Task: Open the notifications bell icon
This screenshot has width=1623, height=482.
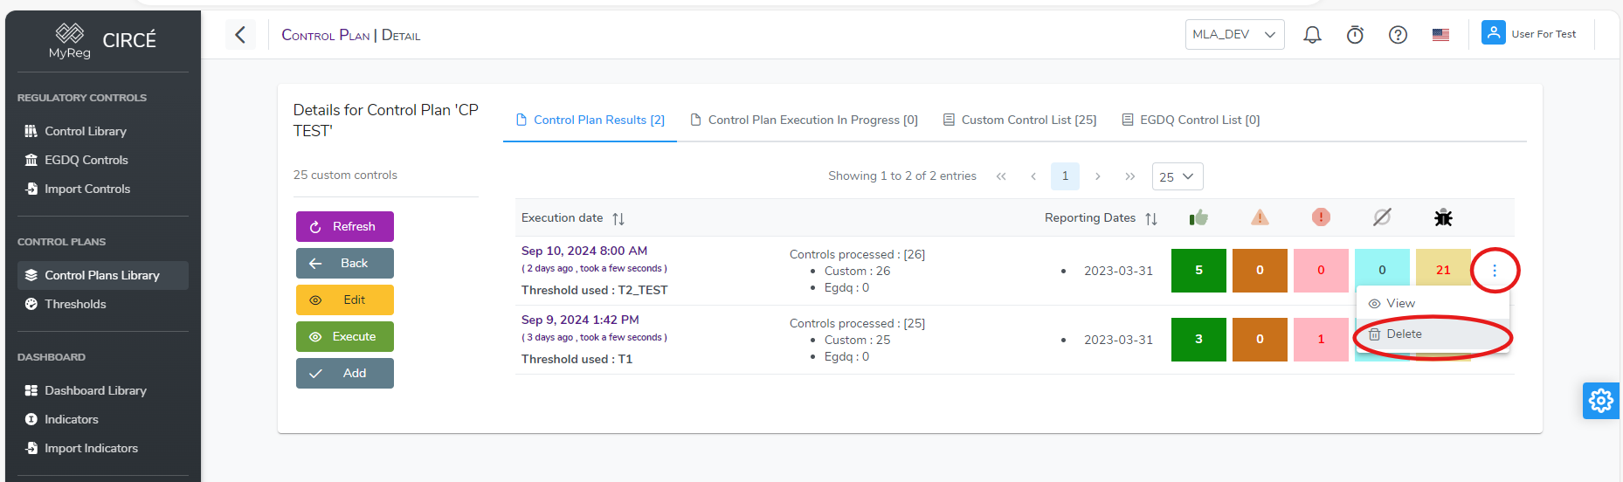Action: [x=1312, y=35]
